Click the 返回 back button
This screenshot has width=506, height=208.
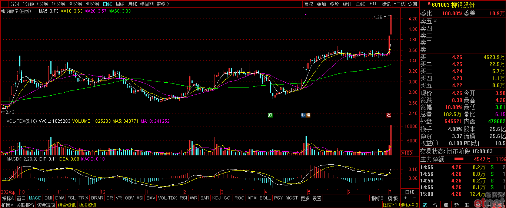click(x=413, y=4)
